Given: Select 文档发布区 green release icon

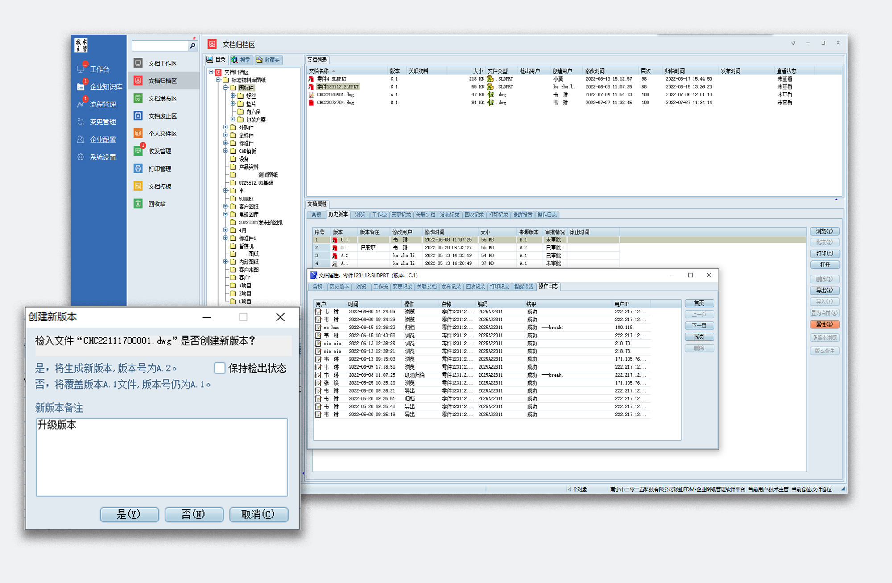Looking at the screenshot, I should tap(138, 98).
